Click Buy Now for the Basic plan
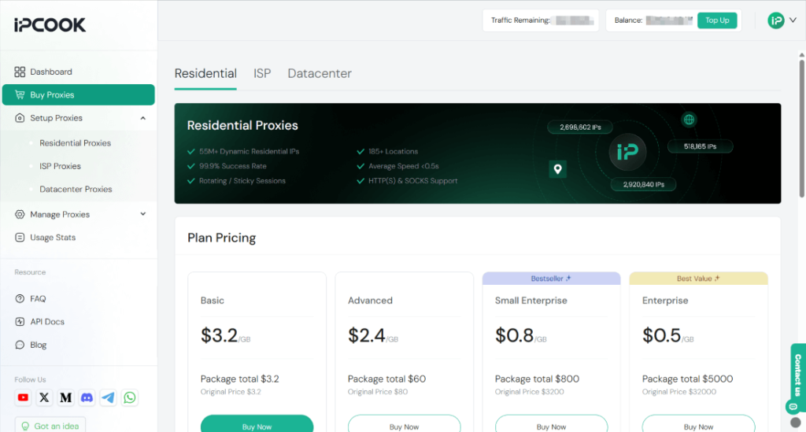 pos(257,426)
